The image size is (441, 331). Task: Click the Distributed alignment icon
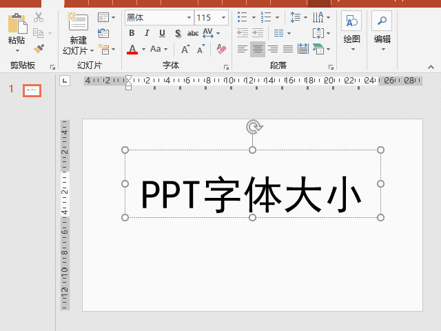tap(303, 49)
